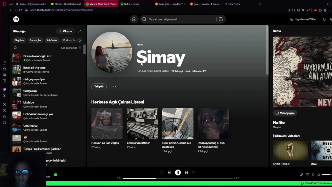Click the 22 Takipçi followers link
The image size is (332, 187).
[x=177, y=71]
